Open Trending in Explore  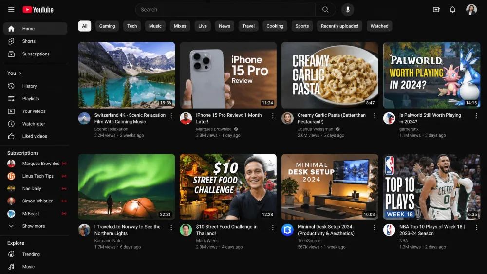[x=35, y=254]
